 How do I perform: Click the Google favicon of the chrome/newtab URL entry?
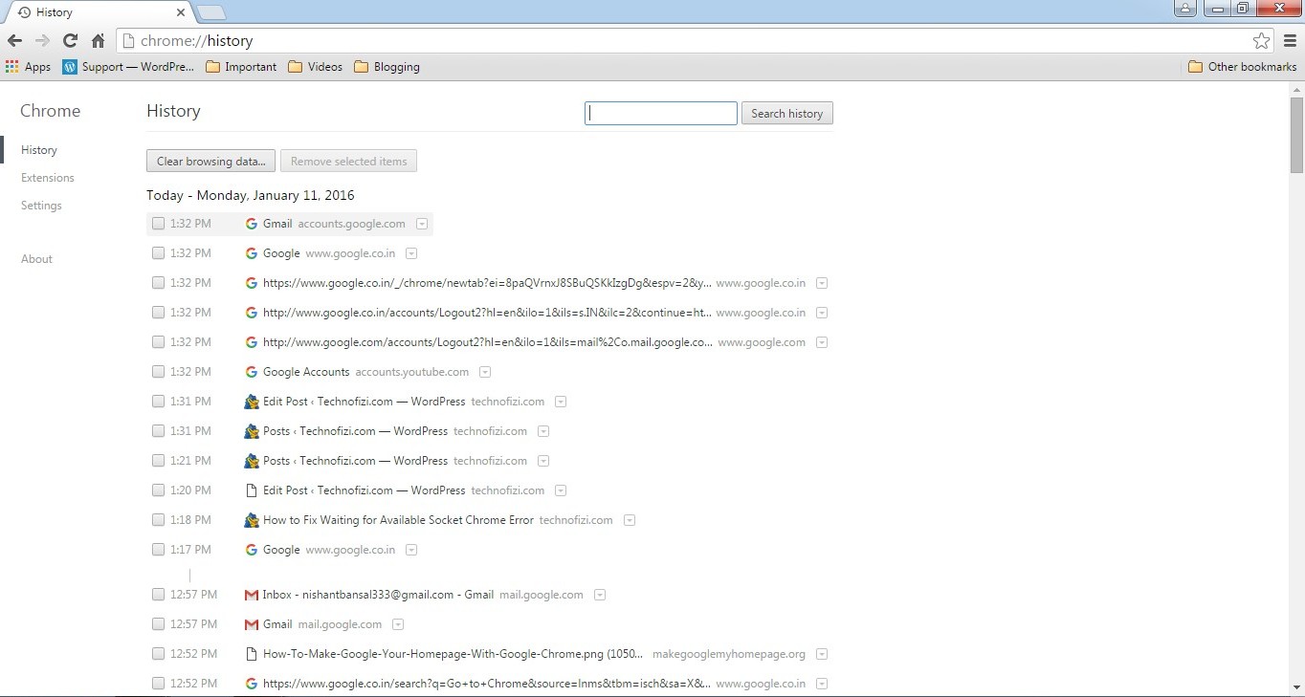(252, 283)
